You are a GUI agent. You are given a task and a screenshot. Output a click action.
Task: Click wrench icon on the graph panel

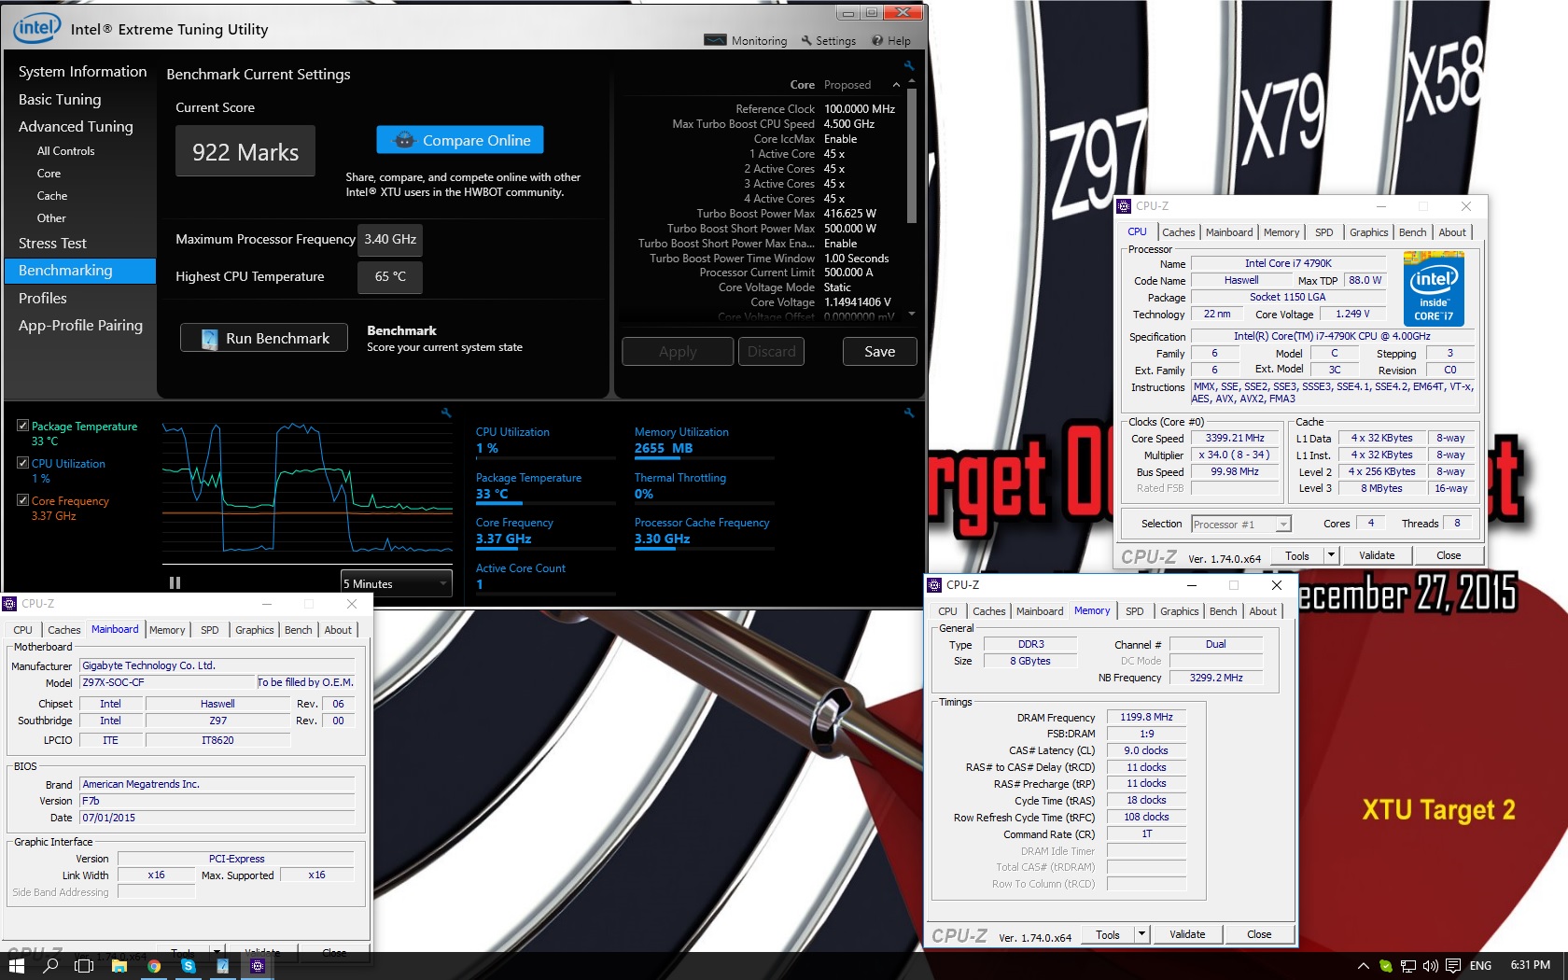tap(446, 413)
